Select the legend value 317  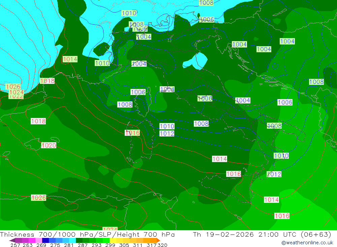151,245
